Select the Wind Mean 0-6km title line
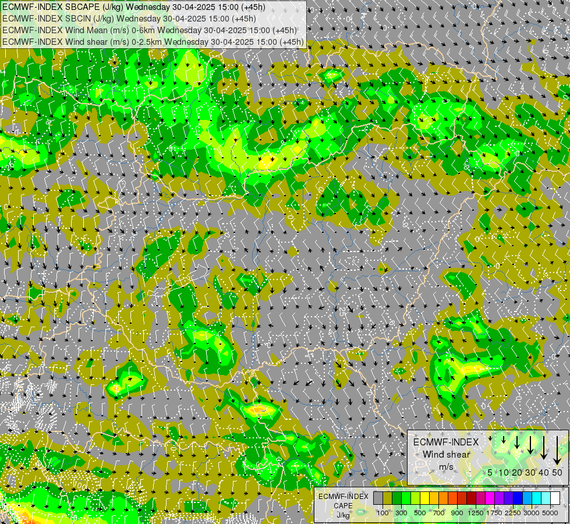 click(x=150, y=30)
